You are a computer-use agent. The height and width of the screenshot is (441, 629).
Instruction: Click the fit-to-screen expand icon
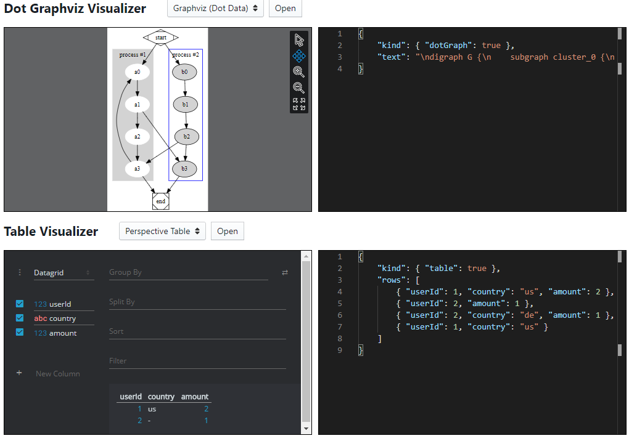299,104
